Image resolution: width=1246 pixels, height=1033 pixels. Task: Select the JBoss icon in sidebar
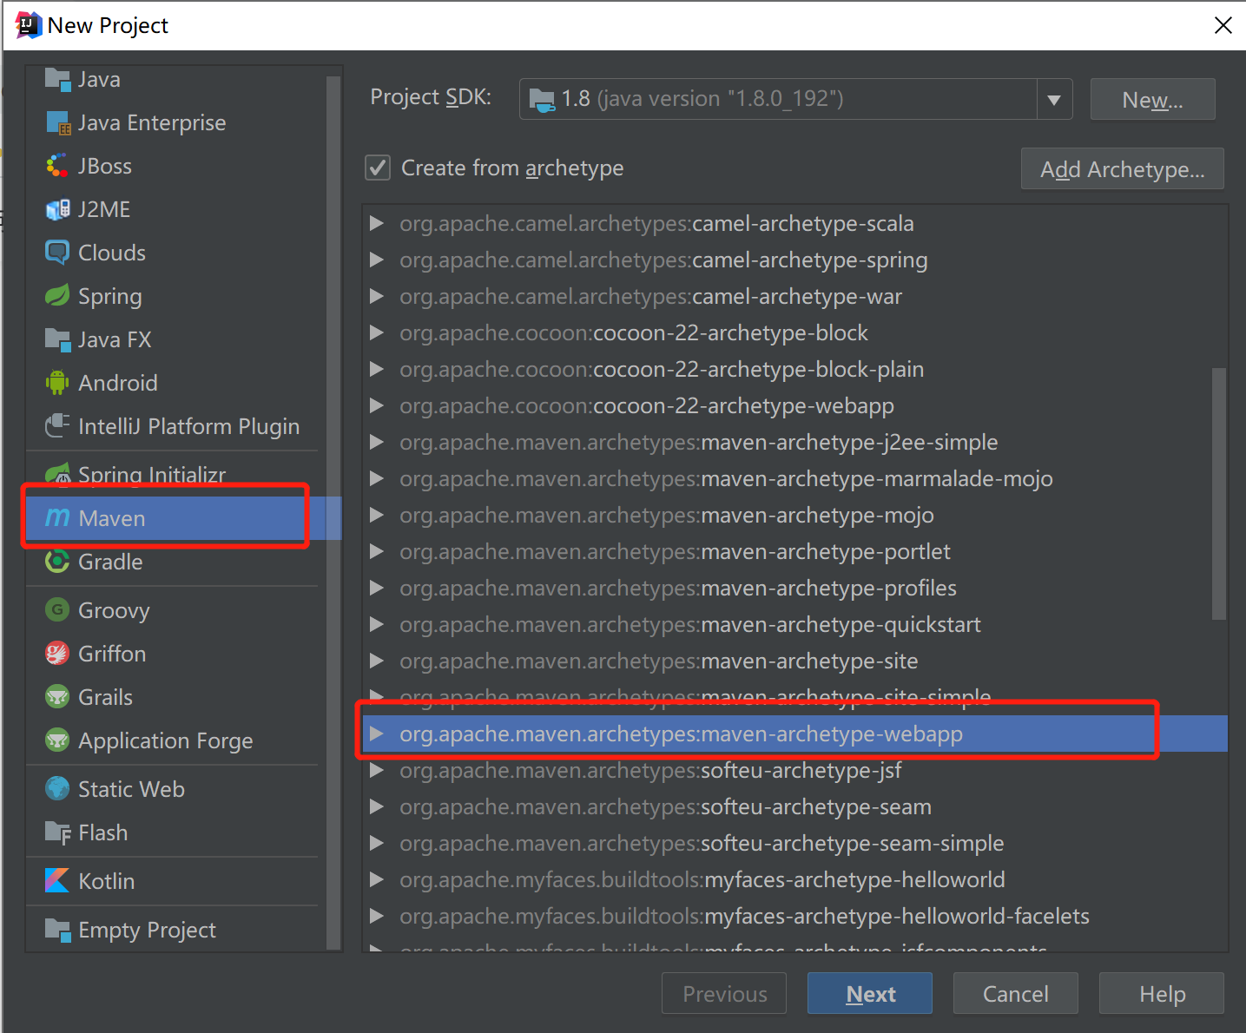tap(57, 166)
